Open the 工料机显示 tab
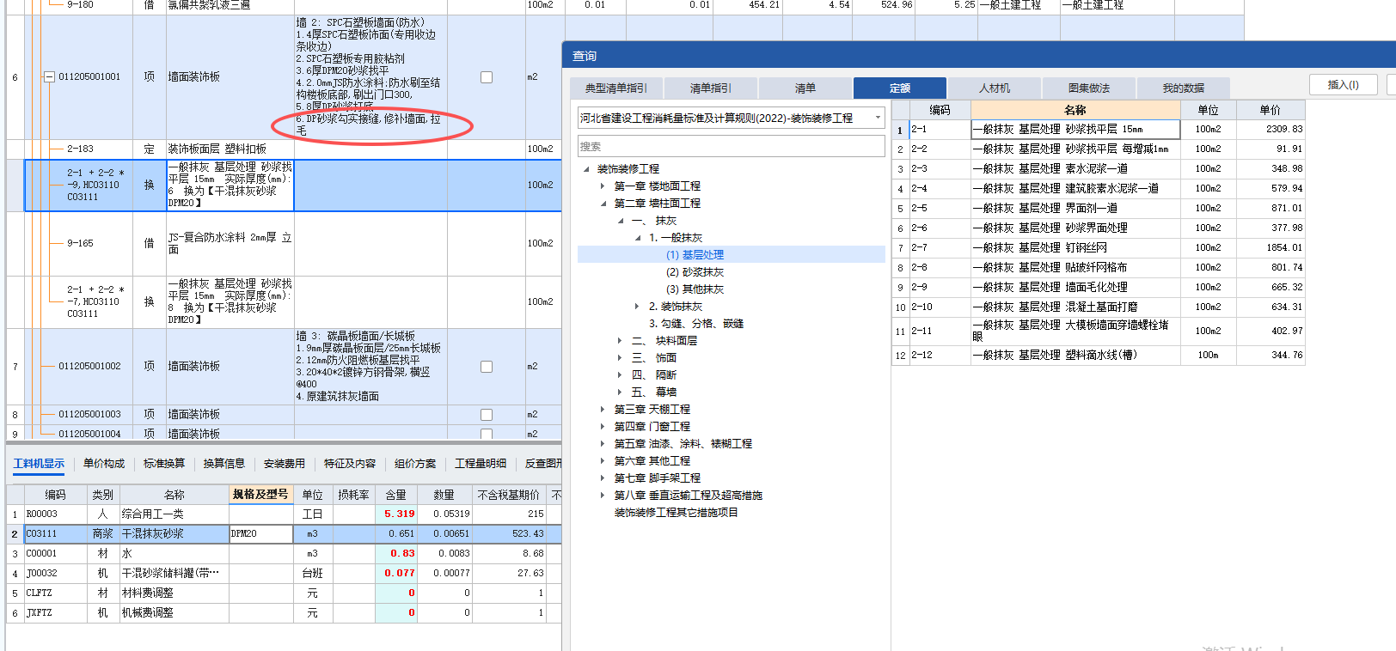Viewport: 1396px width, 651px height. (x=39, y=464)
